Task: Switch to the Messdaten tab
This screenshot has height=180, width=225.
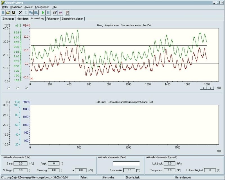Action: tap(22, 19)
